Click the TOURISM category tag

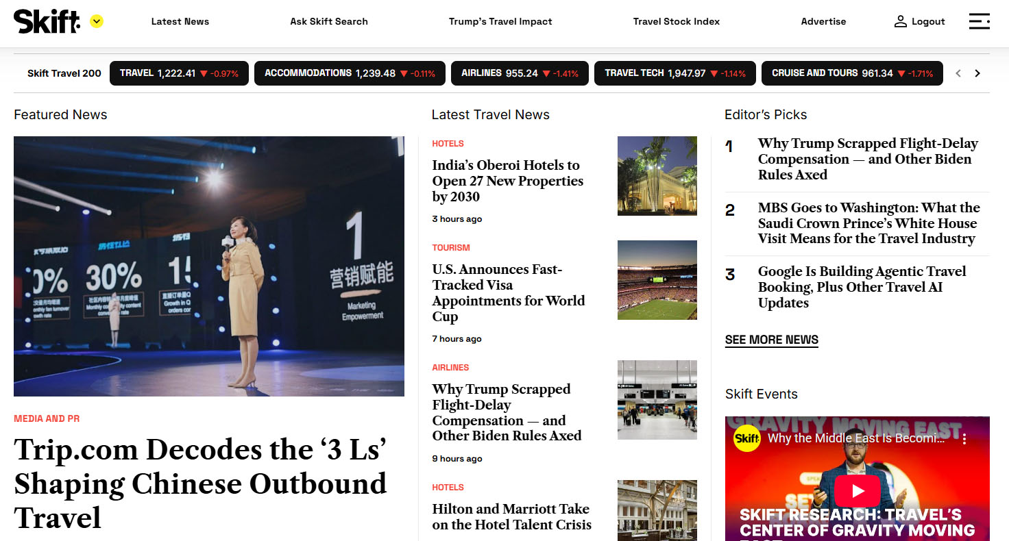(450, 247)
